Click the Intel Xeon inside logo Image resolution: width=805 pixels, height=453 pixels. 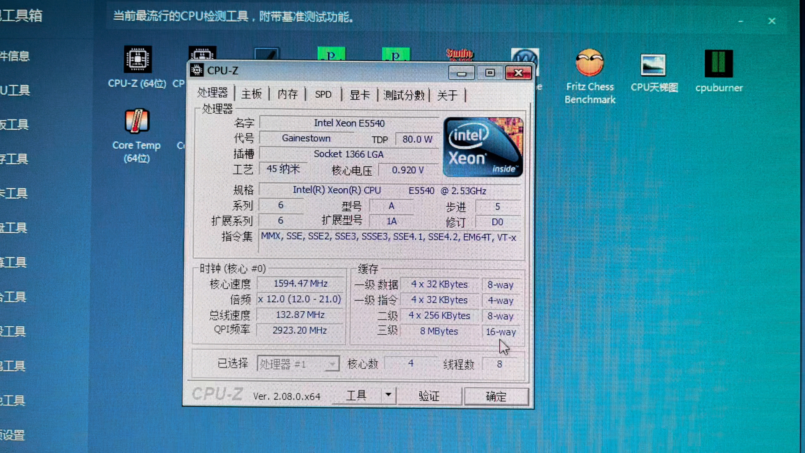click(483, 147)
